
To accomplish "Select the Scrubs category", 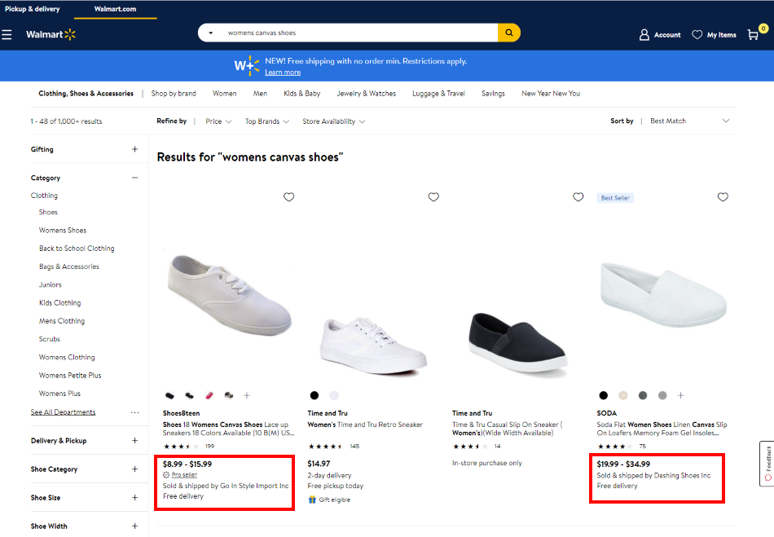I will [x=50, y=339].
